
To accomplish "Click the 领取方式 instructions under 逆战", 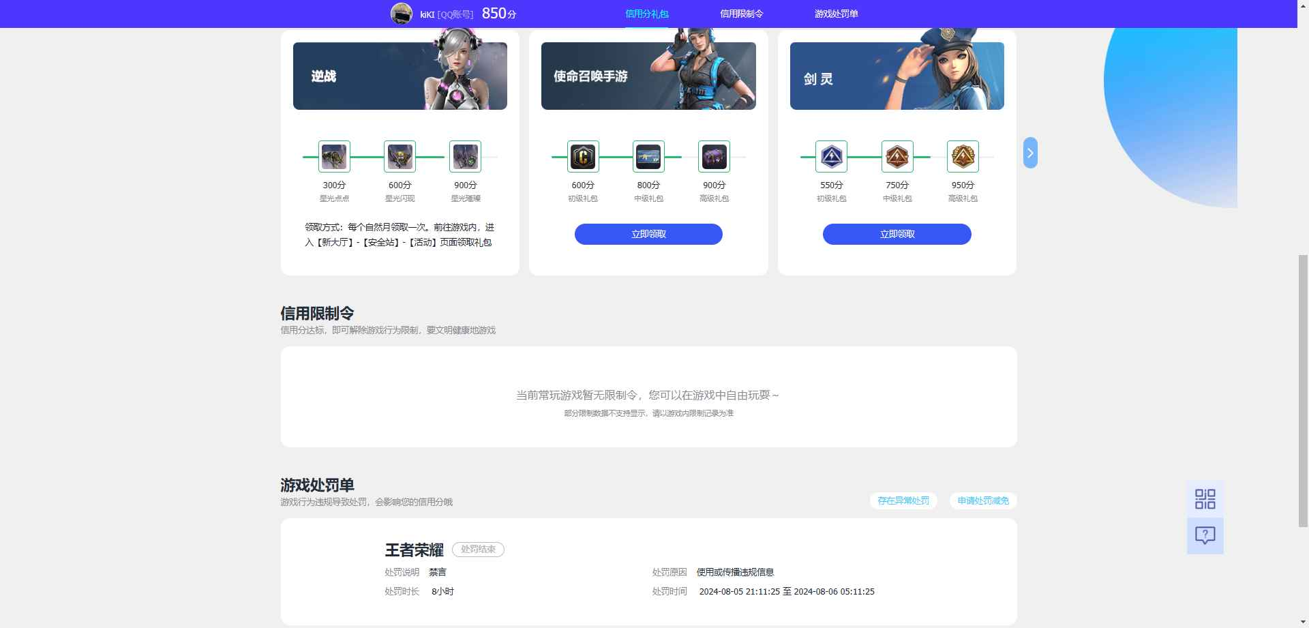I will click(400, 235).
